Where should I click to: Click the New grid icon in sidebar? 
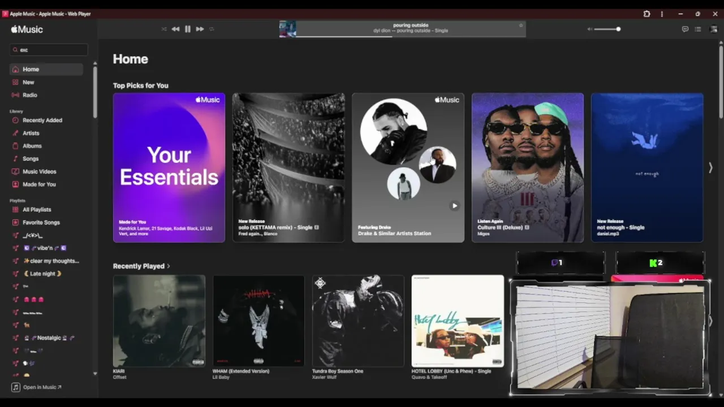pos(16,82)
